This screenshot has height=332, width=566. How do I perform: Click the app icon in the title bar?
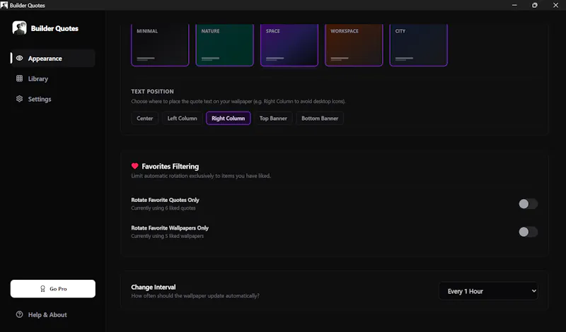pos(4,5)
